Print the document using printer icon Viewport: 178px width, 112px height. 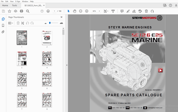pyautogui.click(x=22, y=11)
